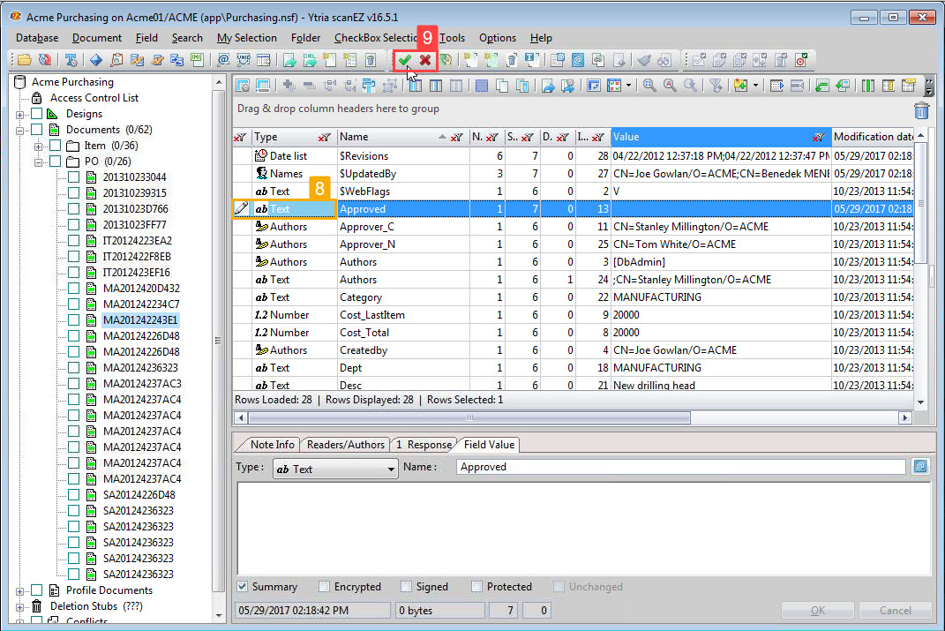Image resolution: width=945 pixels, height=631 pixels.
Task: Click the open database folder icon in the toolbar
Action: point(24,60)
